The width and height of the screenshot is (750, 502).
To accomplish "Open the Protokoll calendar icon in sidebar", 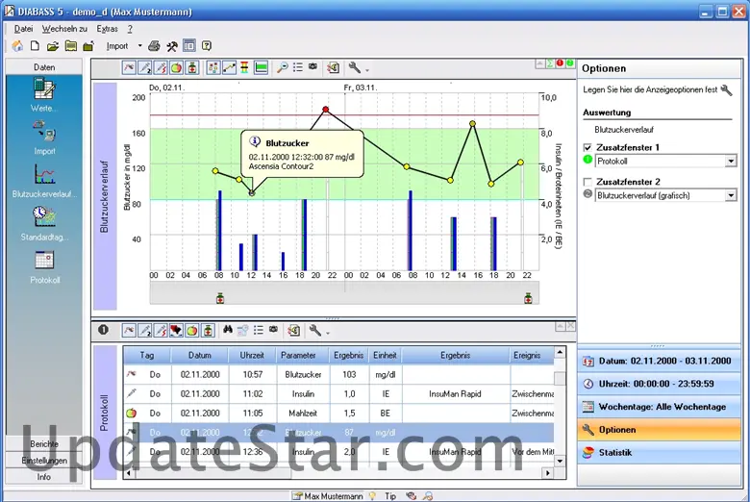I will point(44,261).
